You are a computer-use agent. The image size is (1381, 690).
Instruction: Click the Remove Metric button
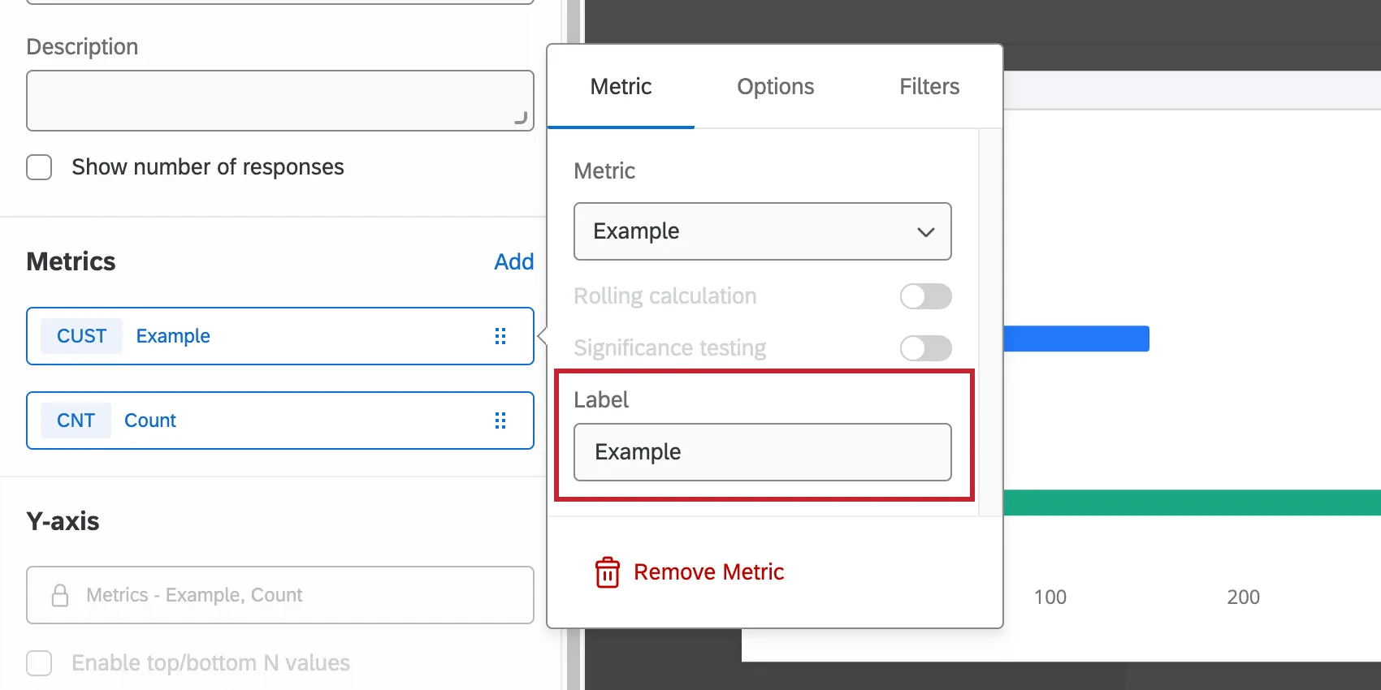(708, 572)
